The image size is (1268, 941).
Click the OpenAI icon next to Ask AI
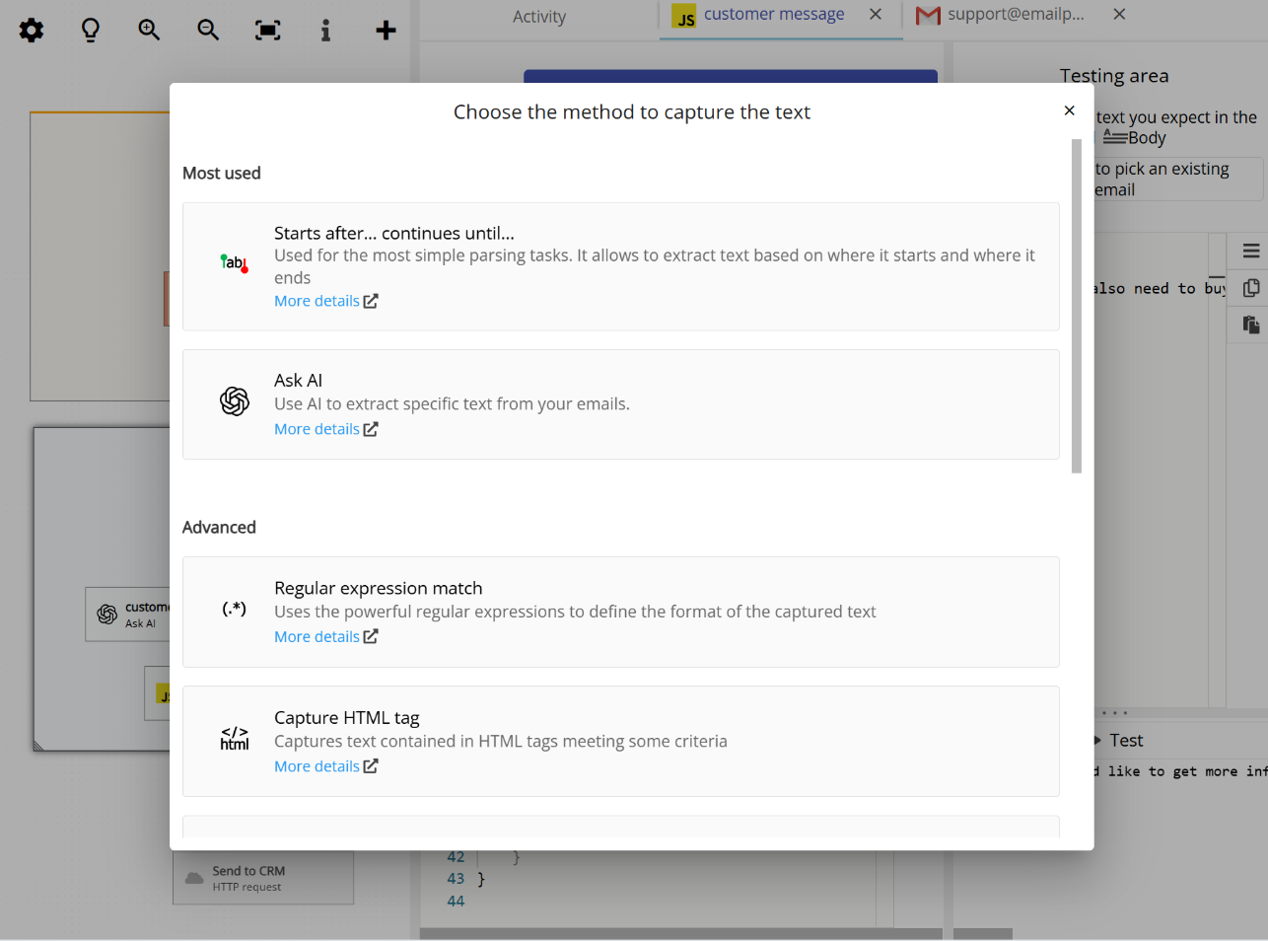(x=234, y=400)
